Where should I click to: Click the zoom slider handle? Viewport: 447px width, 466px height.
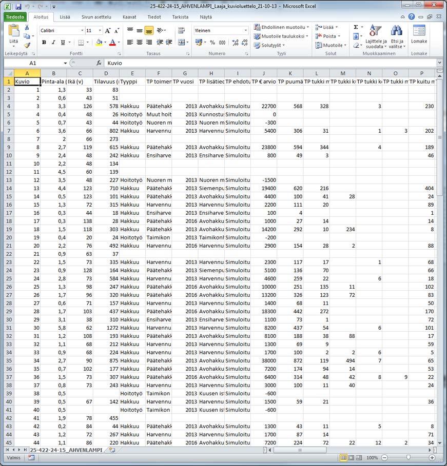(x=409, y=458)
